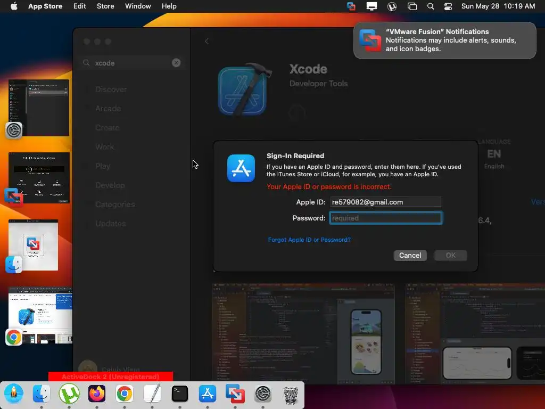Click the Apple ID field
The image size is (545, 409).
tap(385, 202)
